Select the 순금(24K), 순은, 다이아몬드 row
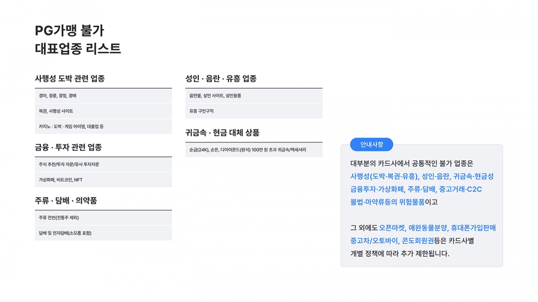The width and height of the screenshot is (538, 302). coord(254,150)
